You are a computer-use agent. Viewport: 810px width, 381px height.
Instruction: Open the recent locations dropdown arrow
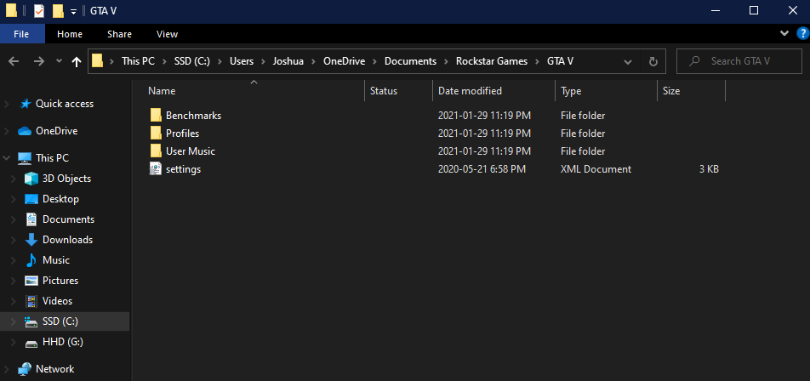(59, 61)
